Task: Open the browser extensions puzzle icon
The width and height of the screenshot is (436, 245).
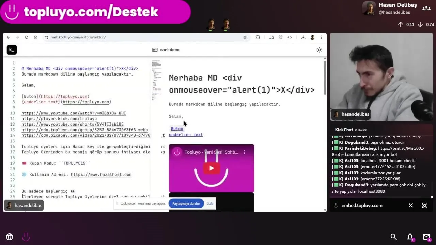Action: [258, 37]
